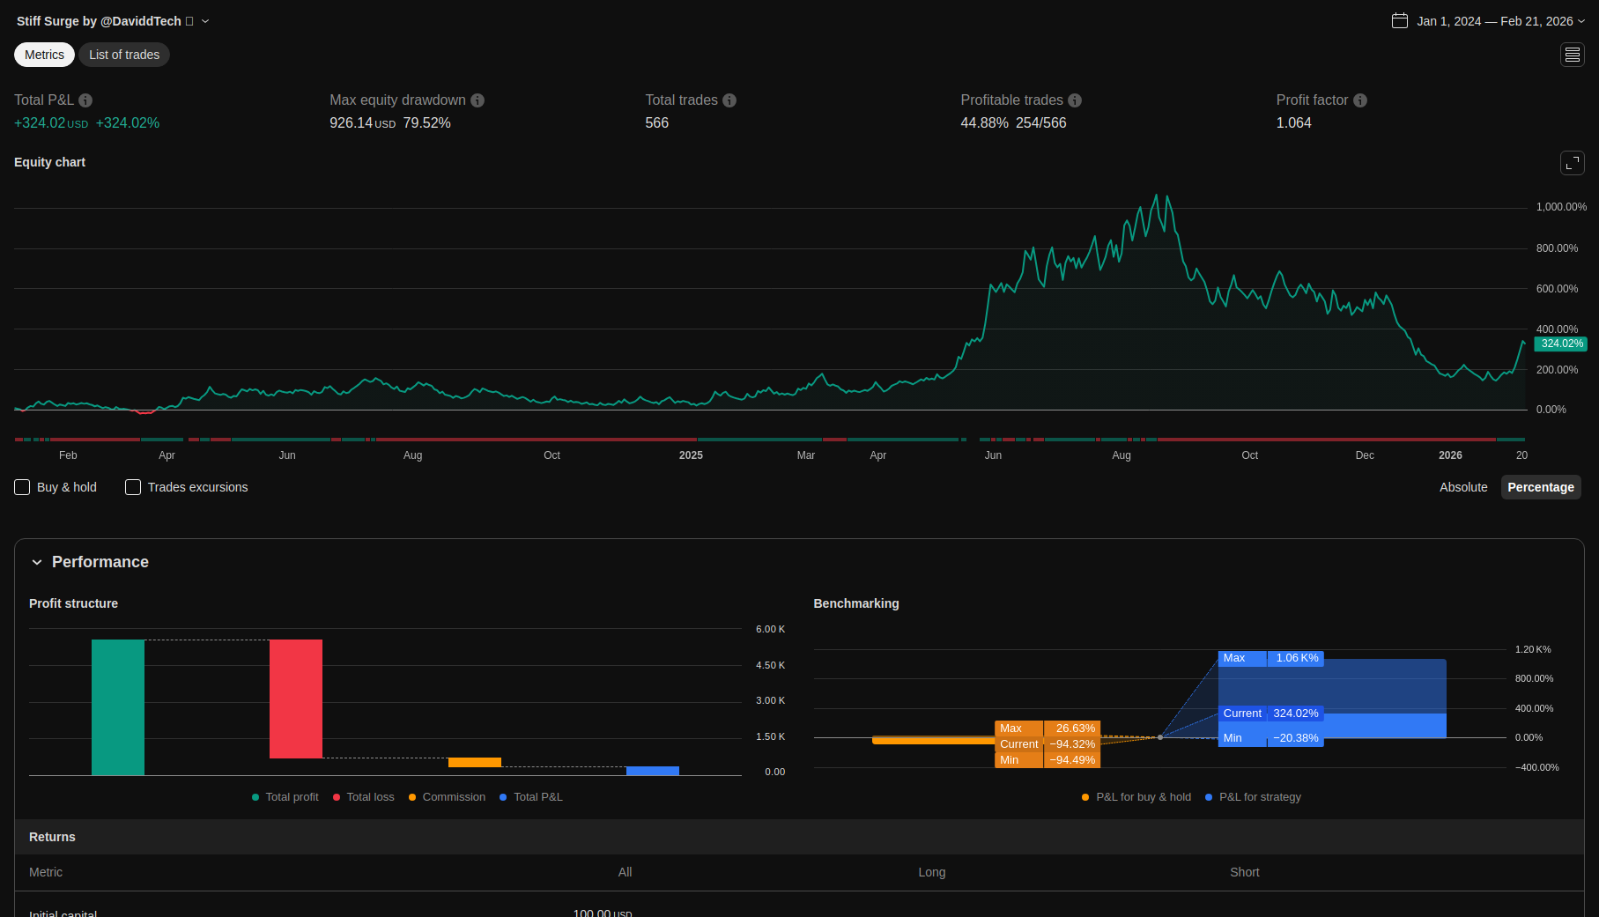Enable the Trades excursions checkbox

pos(133,487)
